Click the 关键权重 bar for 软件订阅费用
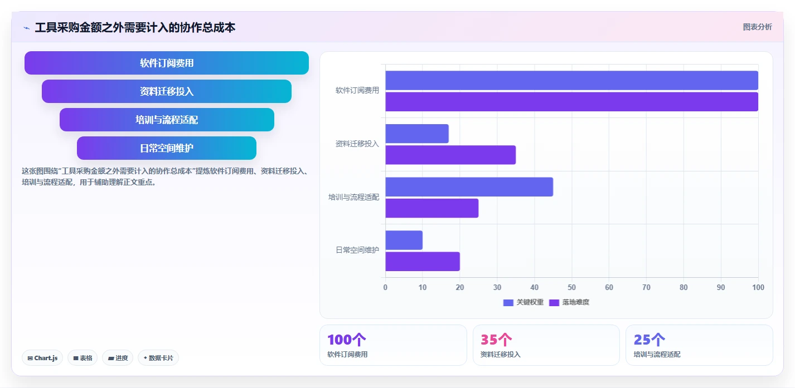The width and height of the screenshot is (795, 388). 571,80
